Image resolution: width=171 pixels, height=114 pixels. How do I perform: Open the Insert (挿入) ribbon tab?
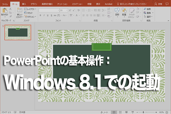[24, 4]
